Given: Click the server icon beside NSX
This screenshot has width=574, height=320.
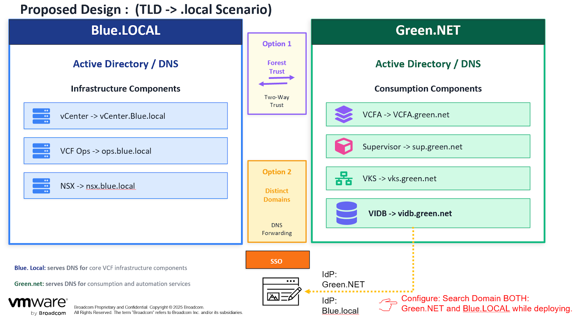Looking at the screenshot, I should [41, 186].
